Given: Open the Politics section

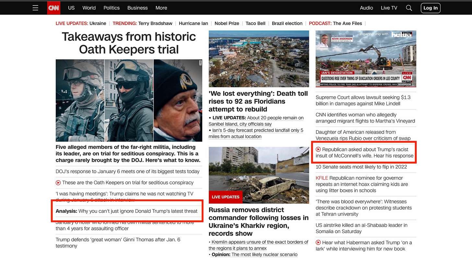Looking at the screenshot, I should click(112, 8).
